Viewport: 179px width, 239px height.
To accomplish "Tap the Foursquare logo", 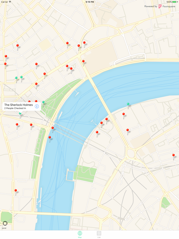I will (160, 7).
